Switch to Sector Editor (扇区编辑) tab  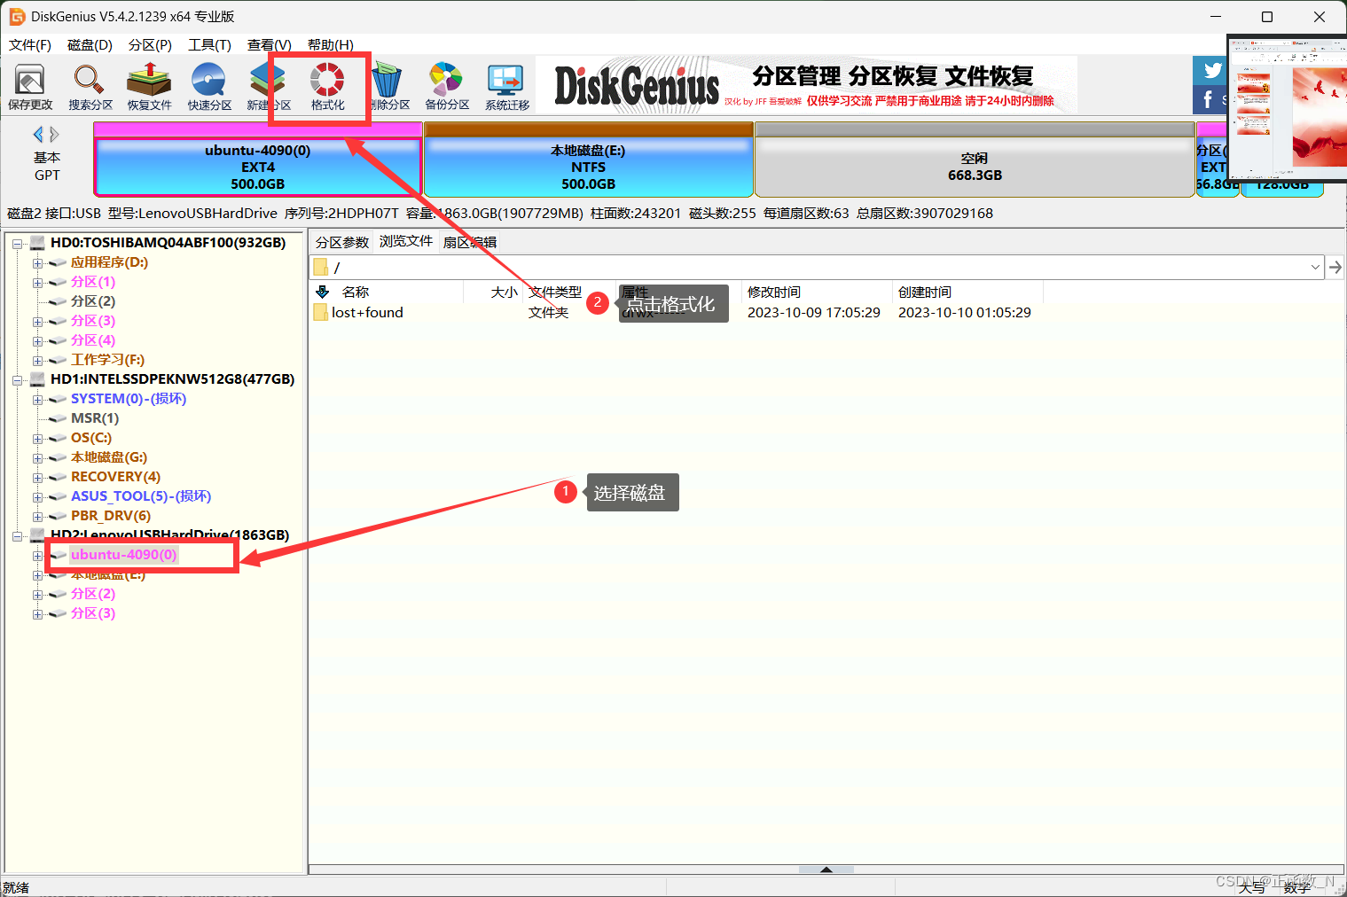pos(469,242)
